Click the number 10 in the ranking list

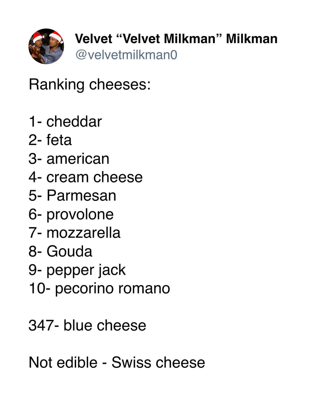[x=36, y=288]
